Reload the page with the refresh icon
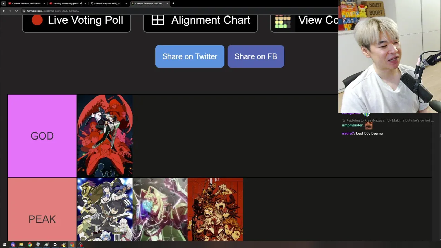The image size is (441, 248). point(16,11)
